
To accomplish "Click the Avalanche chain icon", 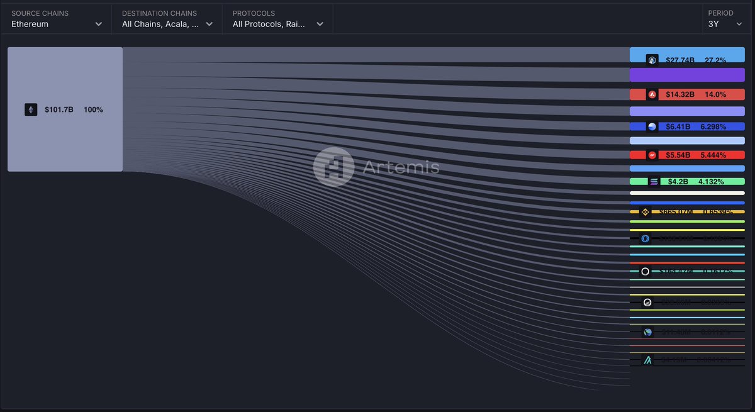I will click(x=652, y=94).
